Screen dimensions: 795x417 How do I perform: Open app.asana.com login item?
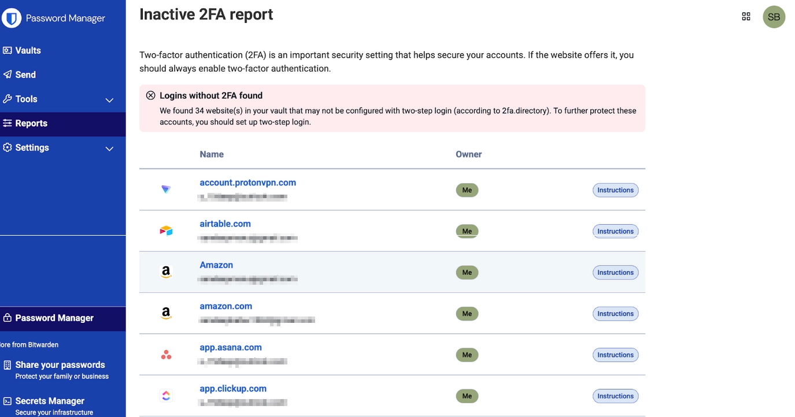click(231, 347)
